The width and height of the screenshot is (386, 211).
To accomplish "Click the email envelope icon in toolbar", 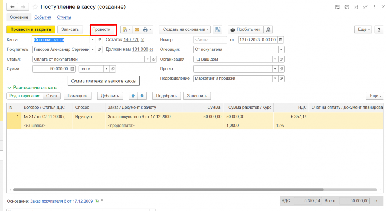I will coord(136,30).
